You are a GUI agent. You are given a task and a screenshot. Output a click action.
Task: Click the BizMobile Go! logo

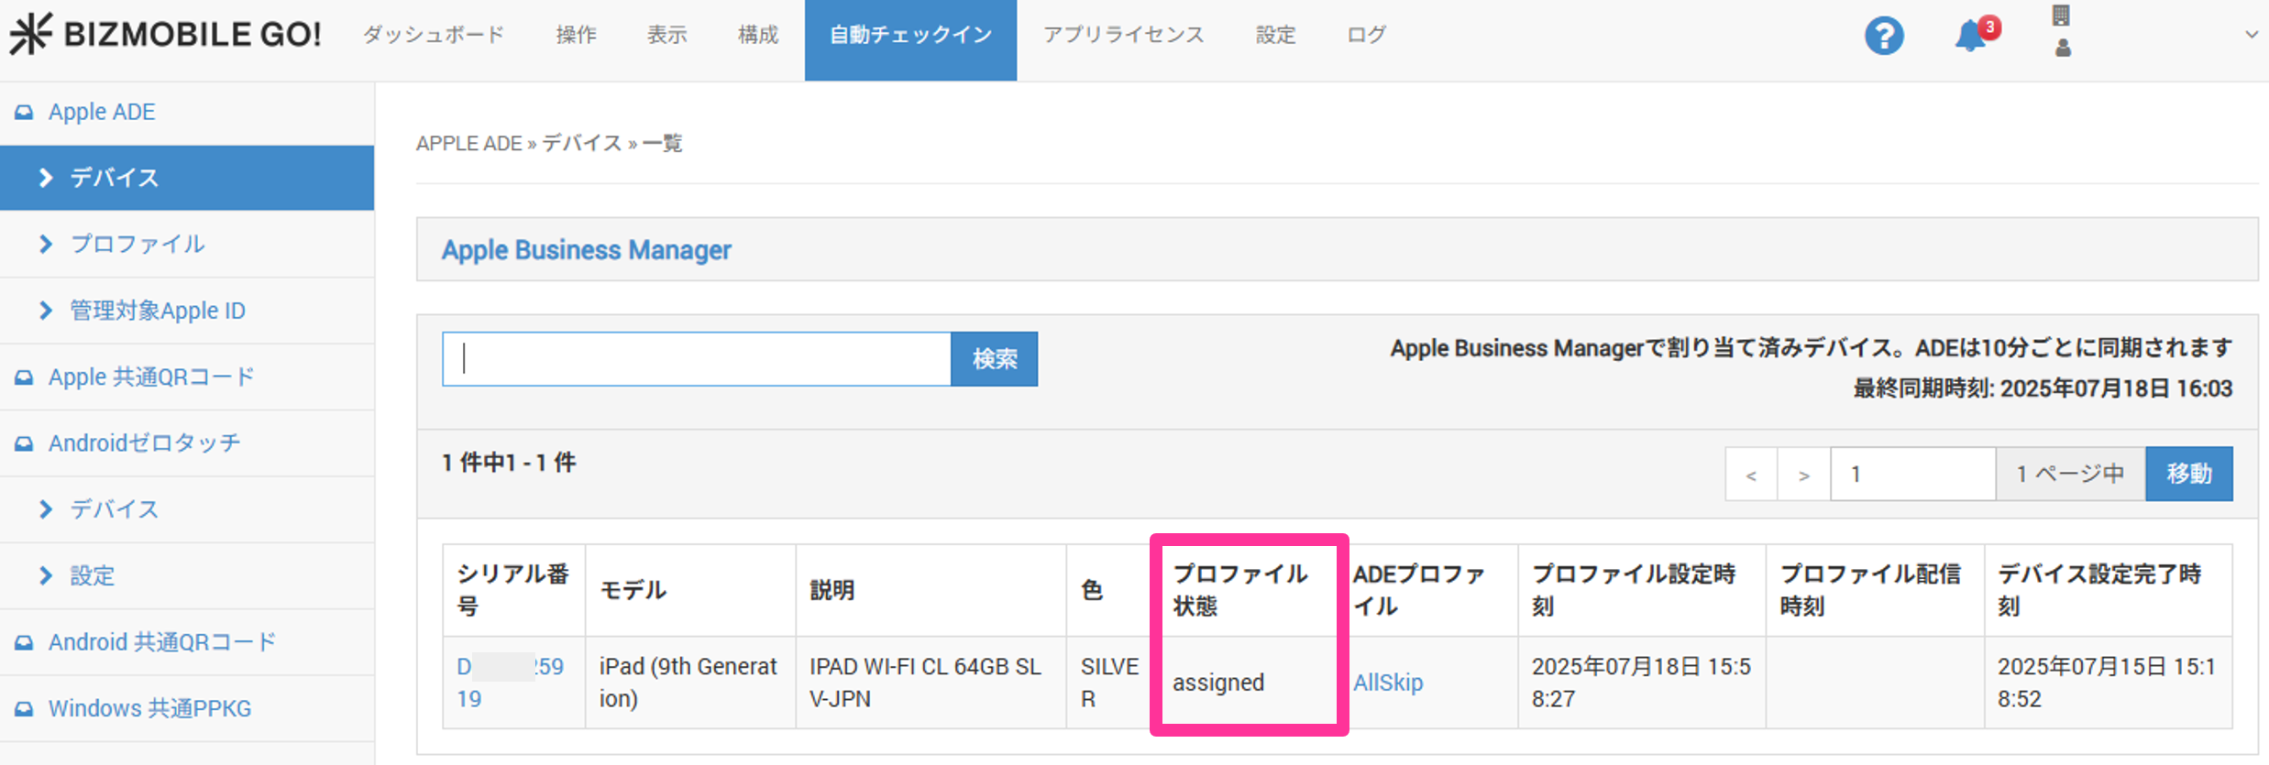tap(166, 35)
